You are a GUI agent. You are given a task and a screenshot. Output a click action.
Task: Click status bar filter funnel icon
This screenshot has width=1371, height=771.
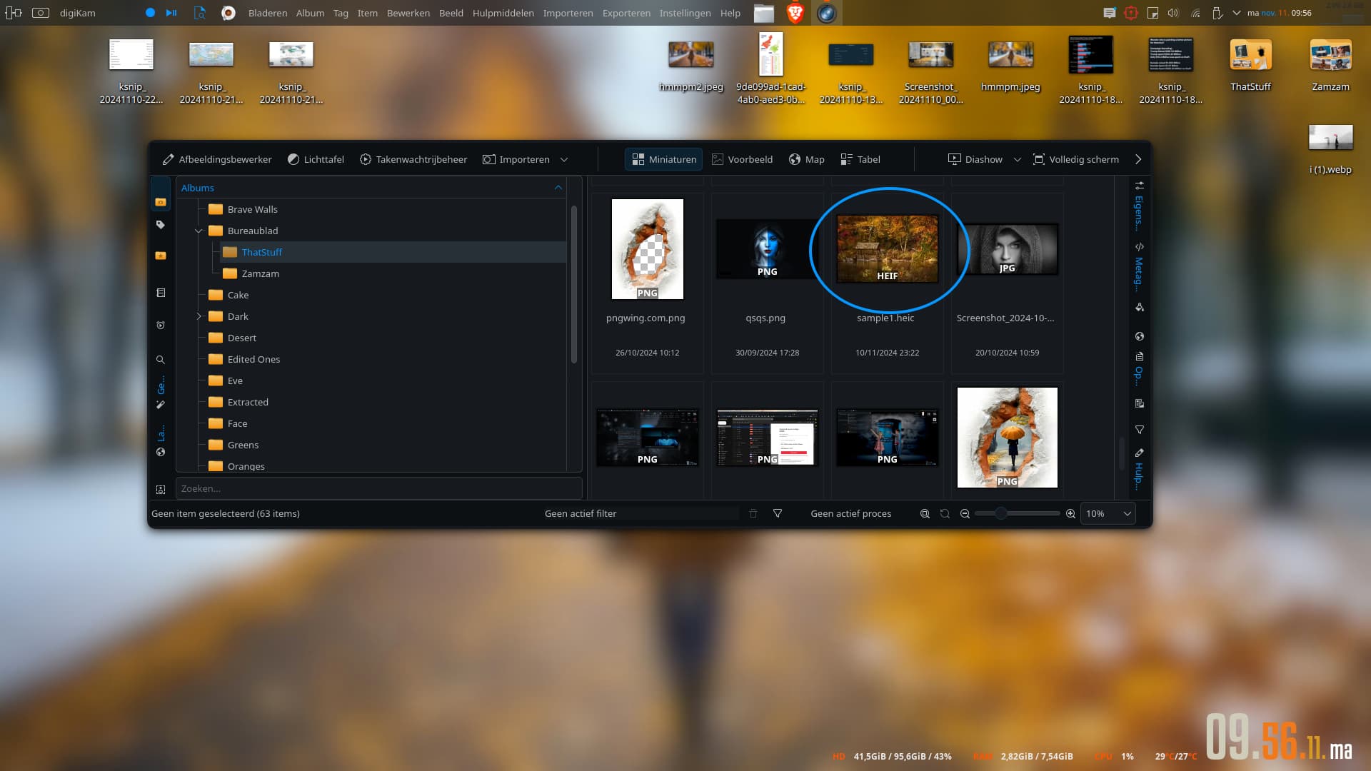[x=778, y=513]
